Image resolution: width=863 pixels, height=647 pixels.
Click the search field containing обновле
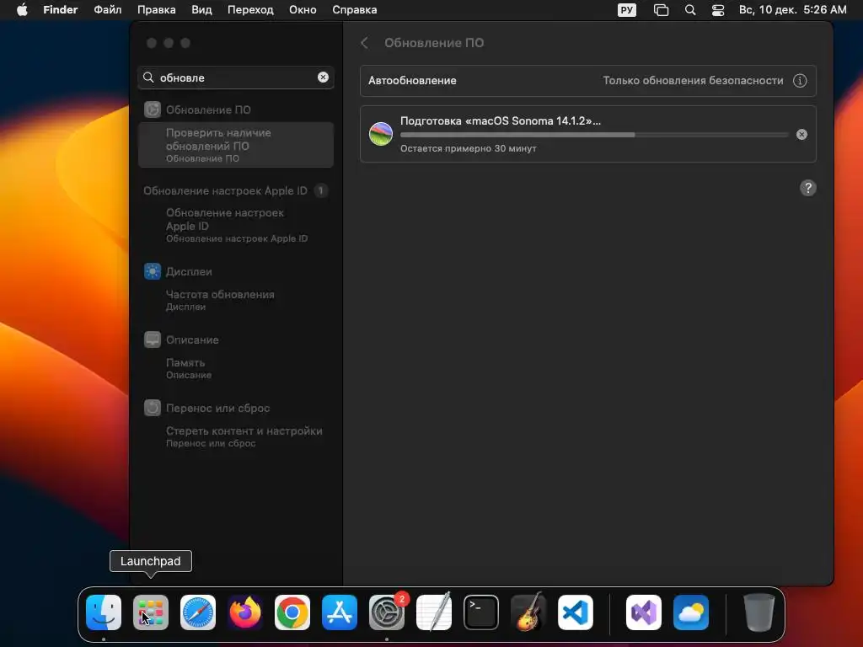click(x=236, y=78)
